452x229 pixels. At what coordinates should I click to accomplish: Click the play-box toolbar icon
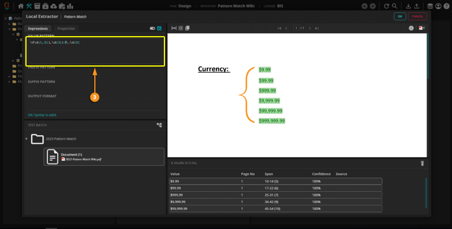(45, 6)
